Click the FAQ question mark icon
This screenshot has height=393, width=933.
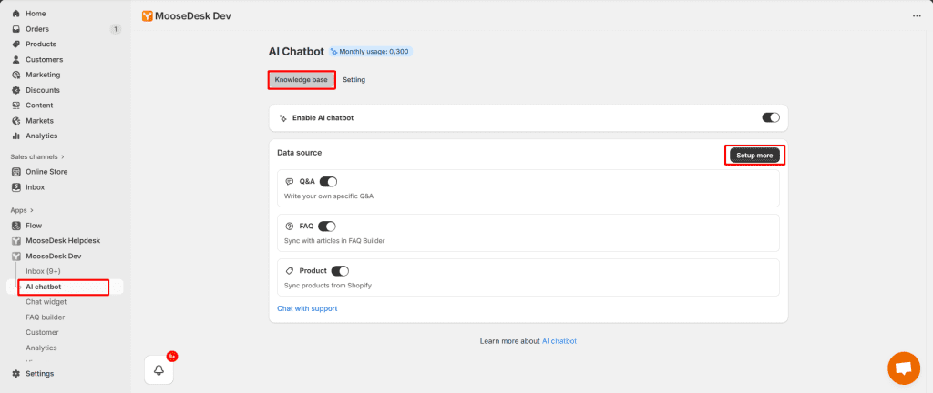click(x=290, y=227)
